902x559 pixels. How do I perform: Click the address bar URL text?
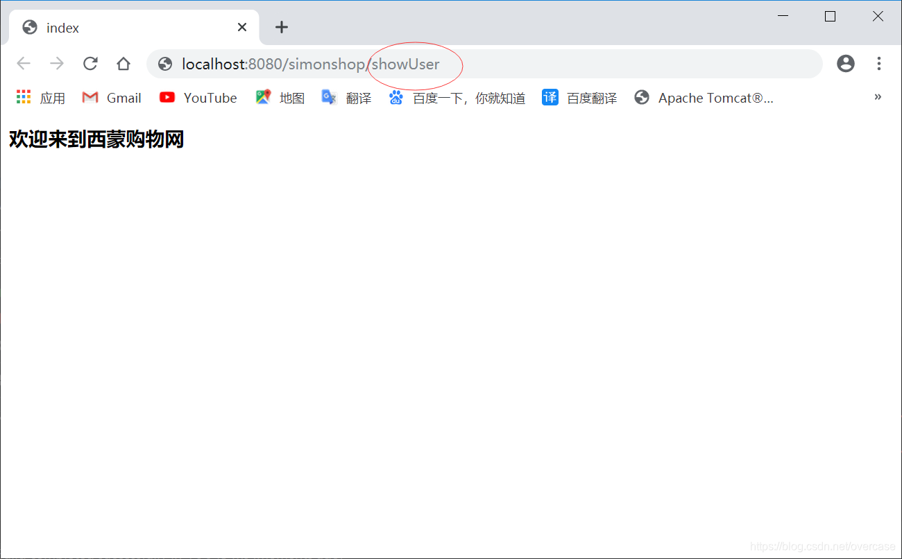[311, 64]
